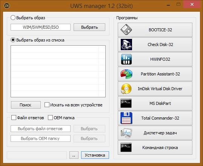Open ImDisk Virtual Disk Driver label

[160, 89]
